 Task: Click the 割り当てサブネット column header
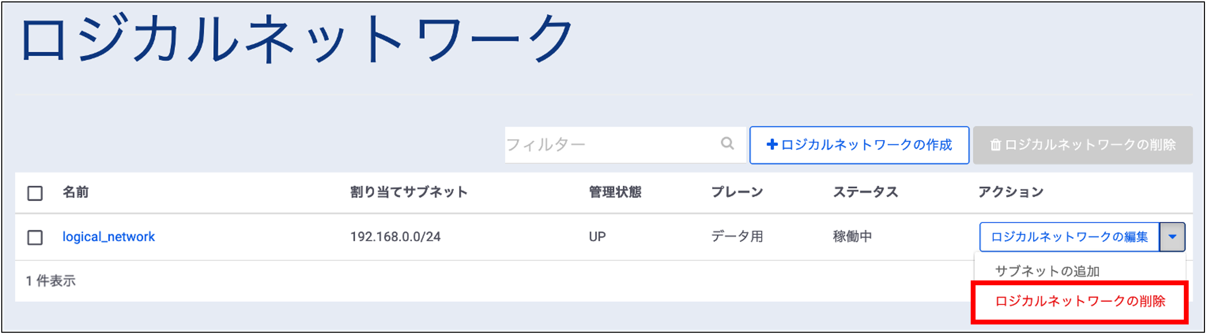[409, 192]
